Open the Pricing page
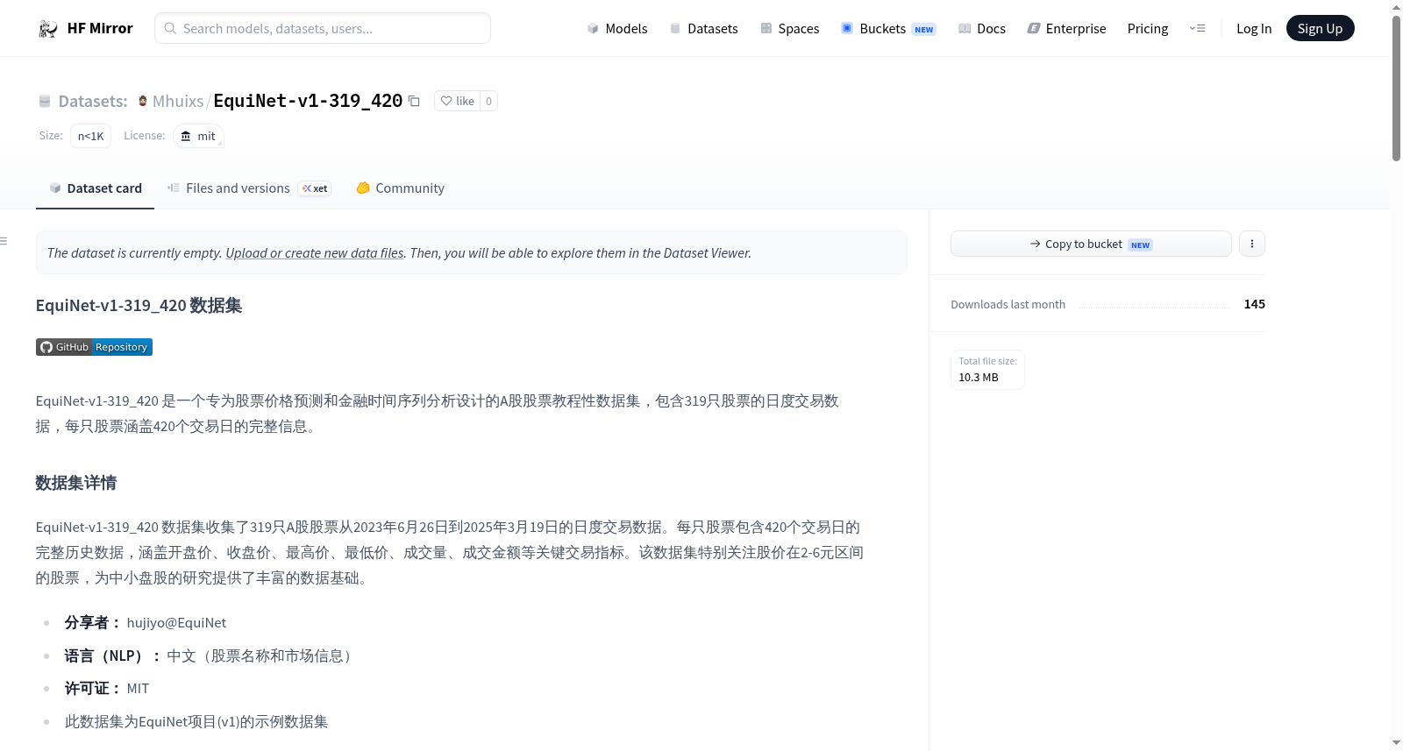Image resolution: width=1403 pixels, height=751 pixels. click(1148, 29)
